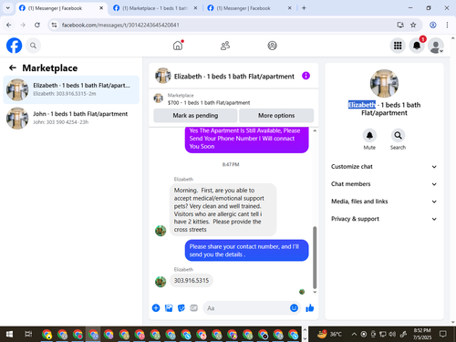Select the John conversation in the list
Image resolution: width=456 pixels, height=342 pixels.
click(71, 118)
